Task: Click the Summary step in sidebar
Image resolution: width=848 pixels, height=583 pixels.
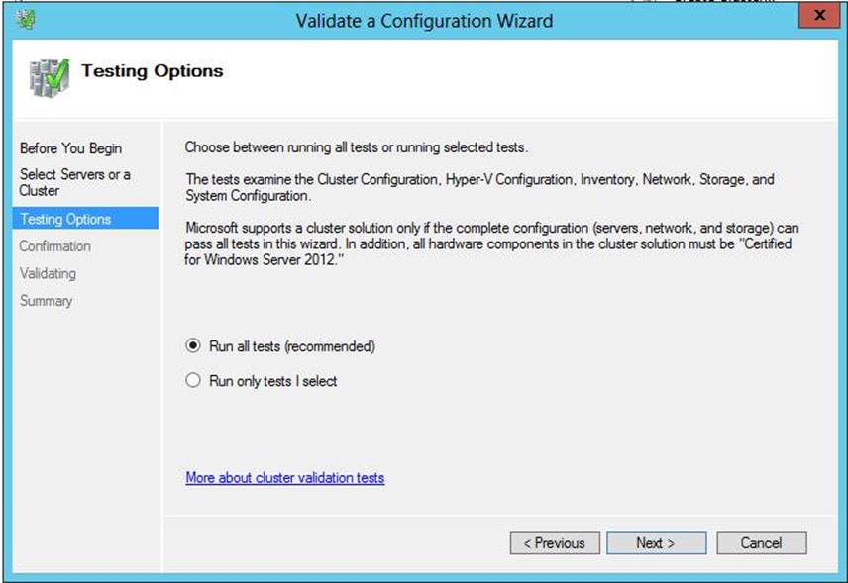Action: [46, 301]
